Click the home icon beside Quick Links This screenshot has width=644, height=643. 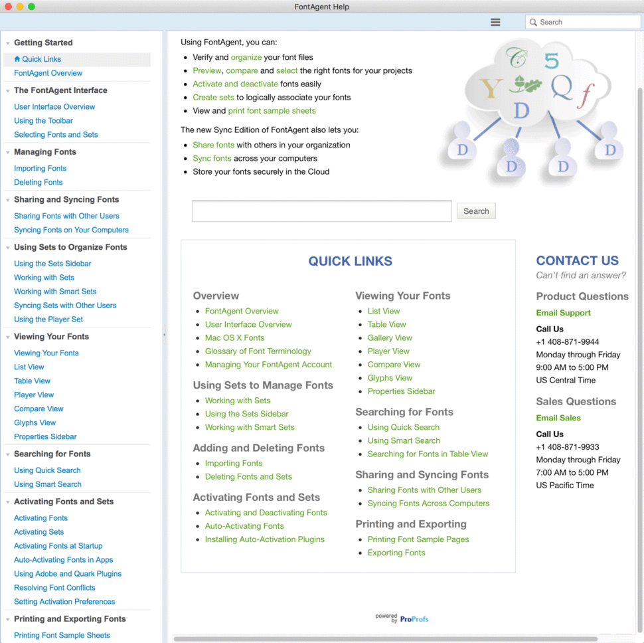pos(17,58)
